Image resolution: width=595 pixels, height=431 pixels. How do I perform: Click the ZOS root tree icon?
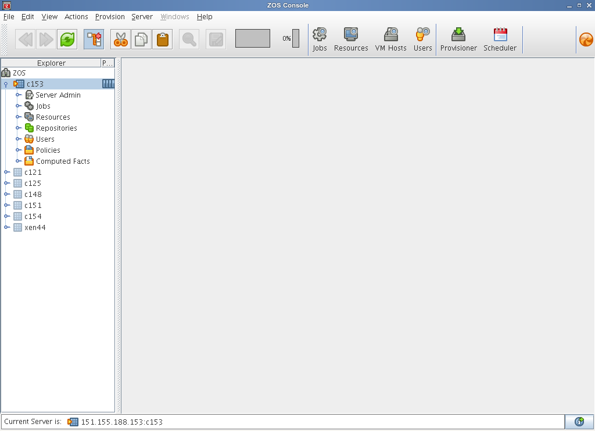6,73
